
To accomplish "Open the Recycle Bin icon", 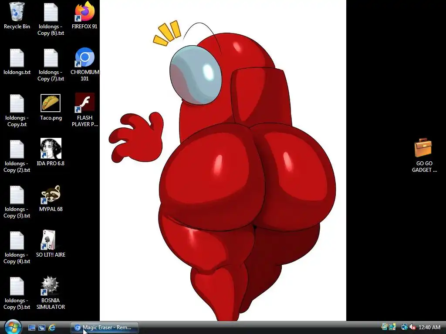I will click(x=17, y=16).
